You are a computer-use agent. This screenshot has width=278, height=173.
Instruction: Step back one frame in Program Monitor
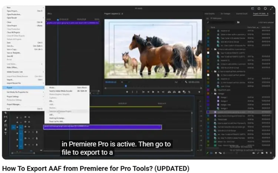pos(148,92)
